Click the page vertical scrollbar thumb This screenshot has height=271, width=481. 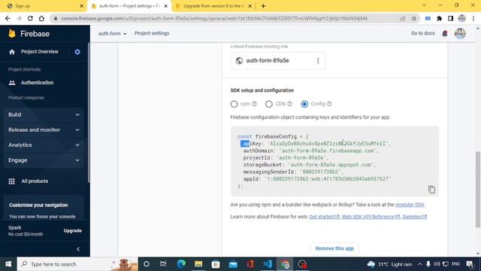(478, 189)
